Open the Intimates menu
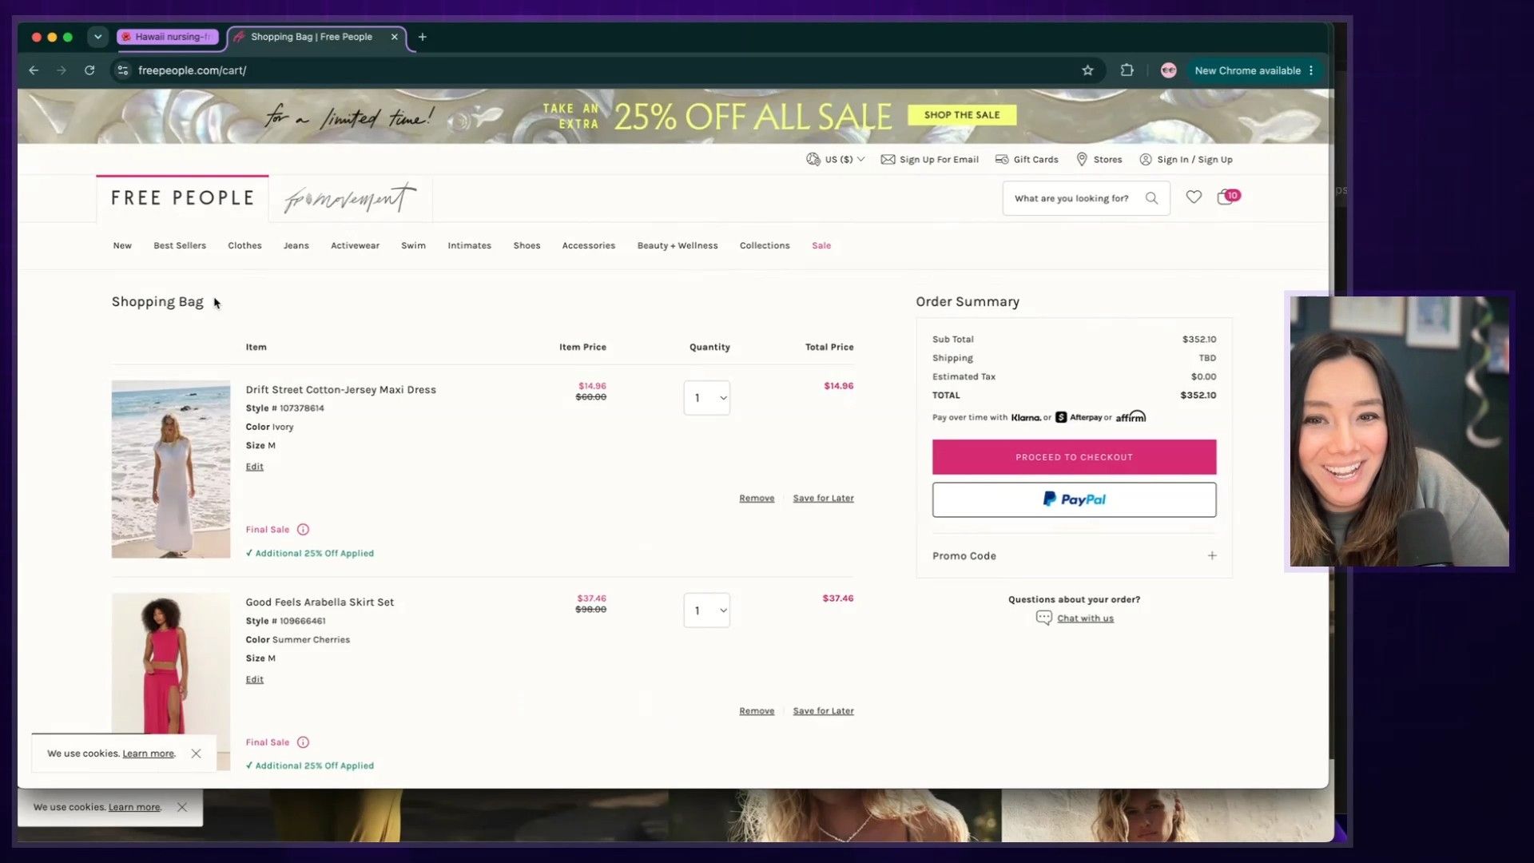This screenshot has width=1534, height=863. (470, 245)
